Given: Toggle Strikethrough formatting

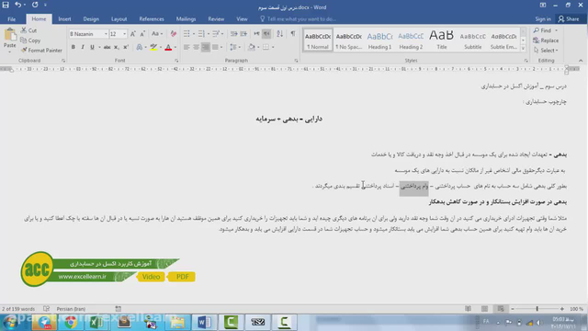Looking at the screenshot, I should (x=107, y=47).
